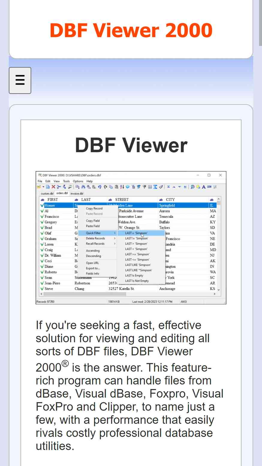Open the Tools menu
This screenshot has height=466, width=262.
tap(66, 181)
